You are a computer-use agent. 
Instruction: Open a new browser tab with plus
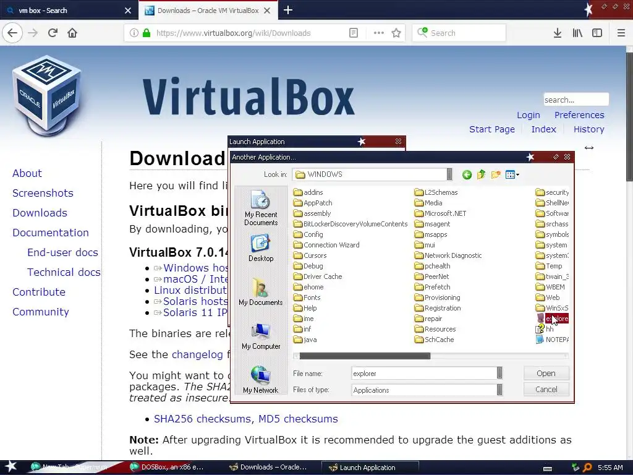coord(288,10)
